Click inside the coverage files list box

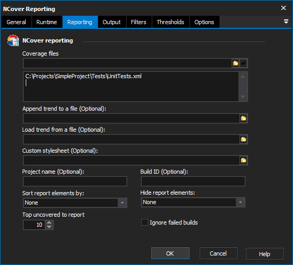pyautogui.click(x=131, y=87)
